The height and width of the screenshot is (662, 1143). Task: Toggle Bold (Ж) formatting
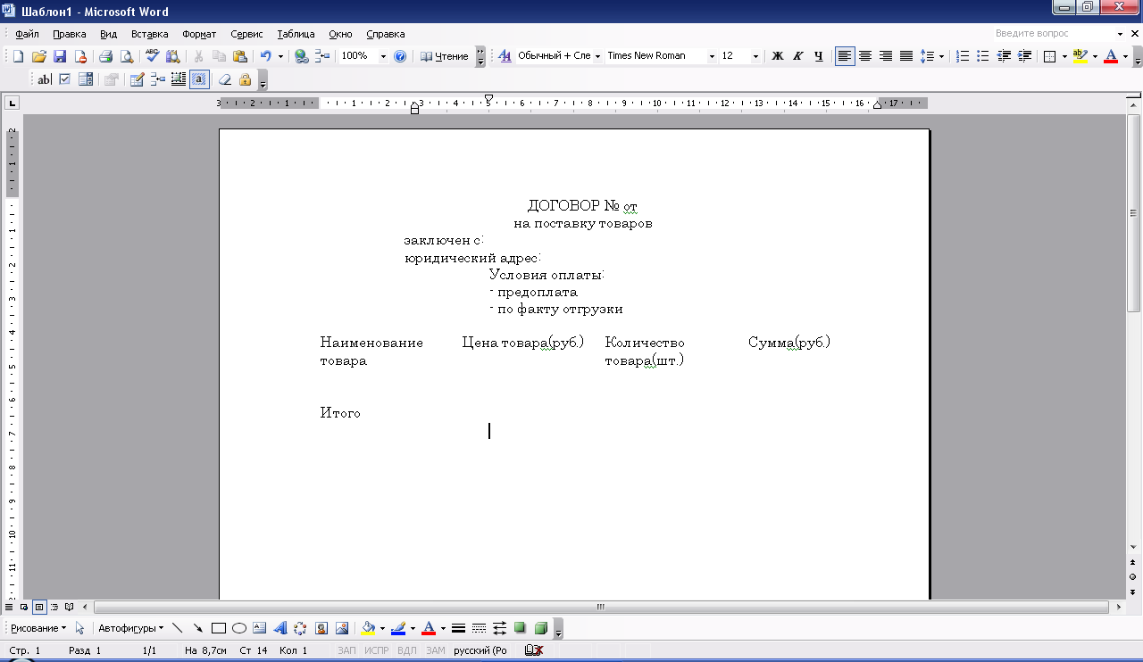(x=777, y=56)
